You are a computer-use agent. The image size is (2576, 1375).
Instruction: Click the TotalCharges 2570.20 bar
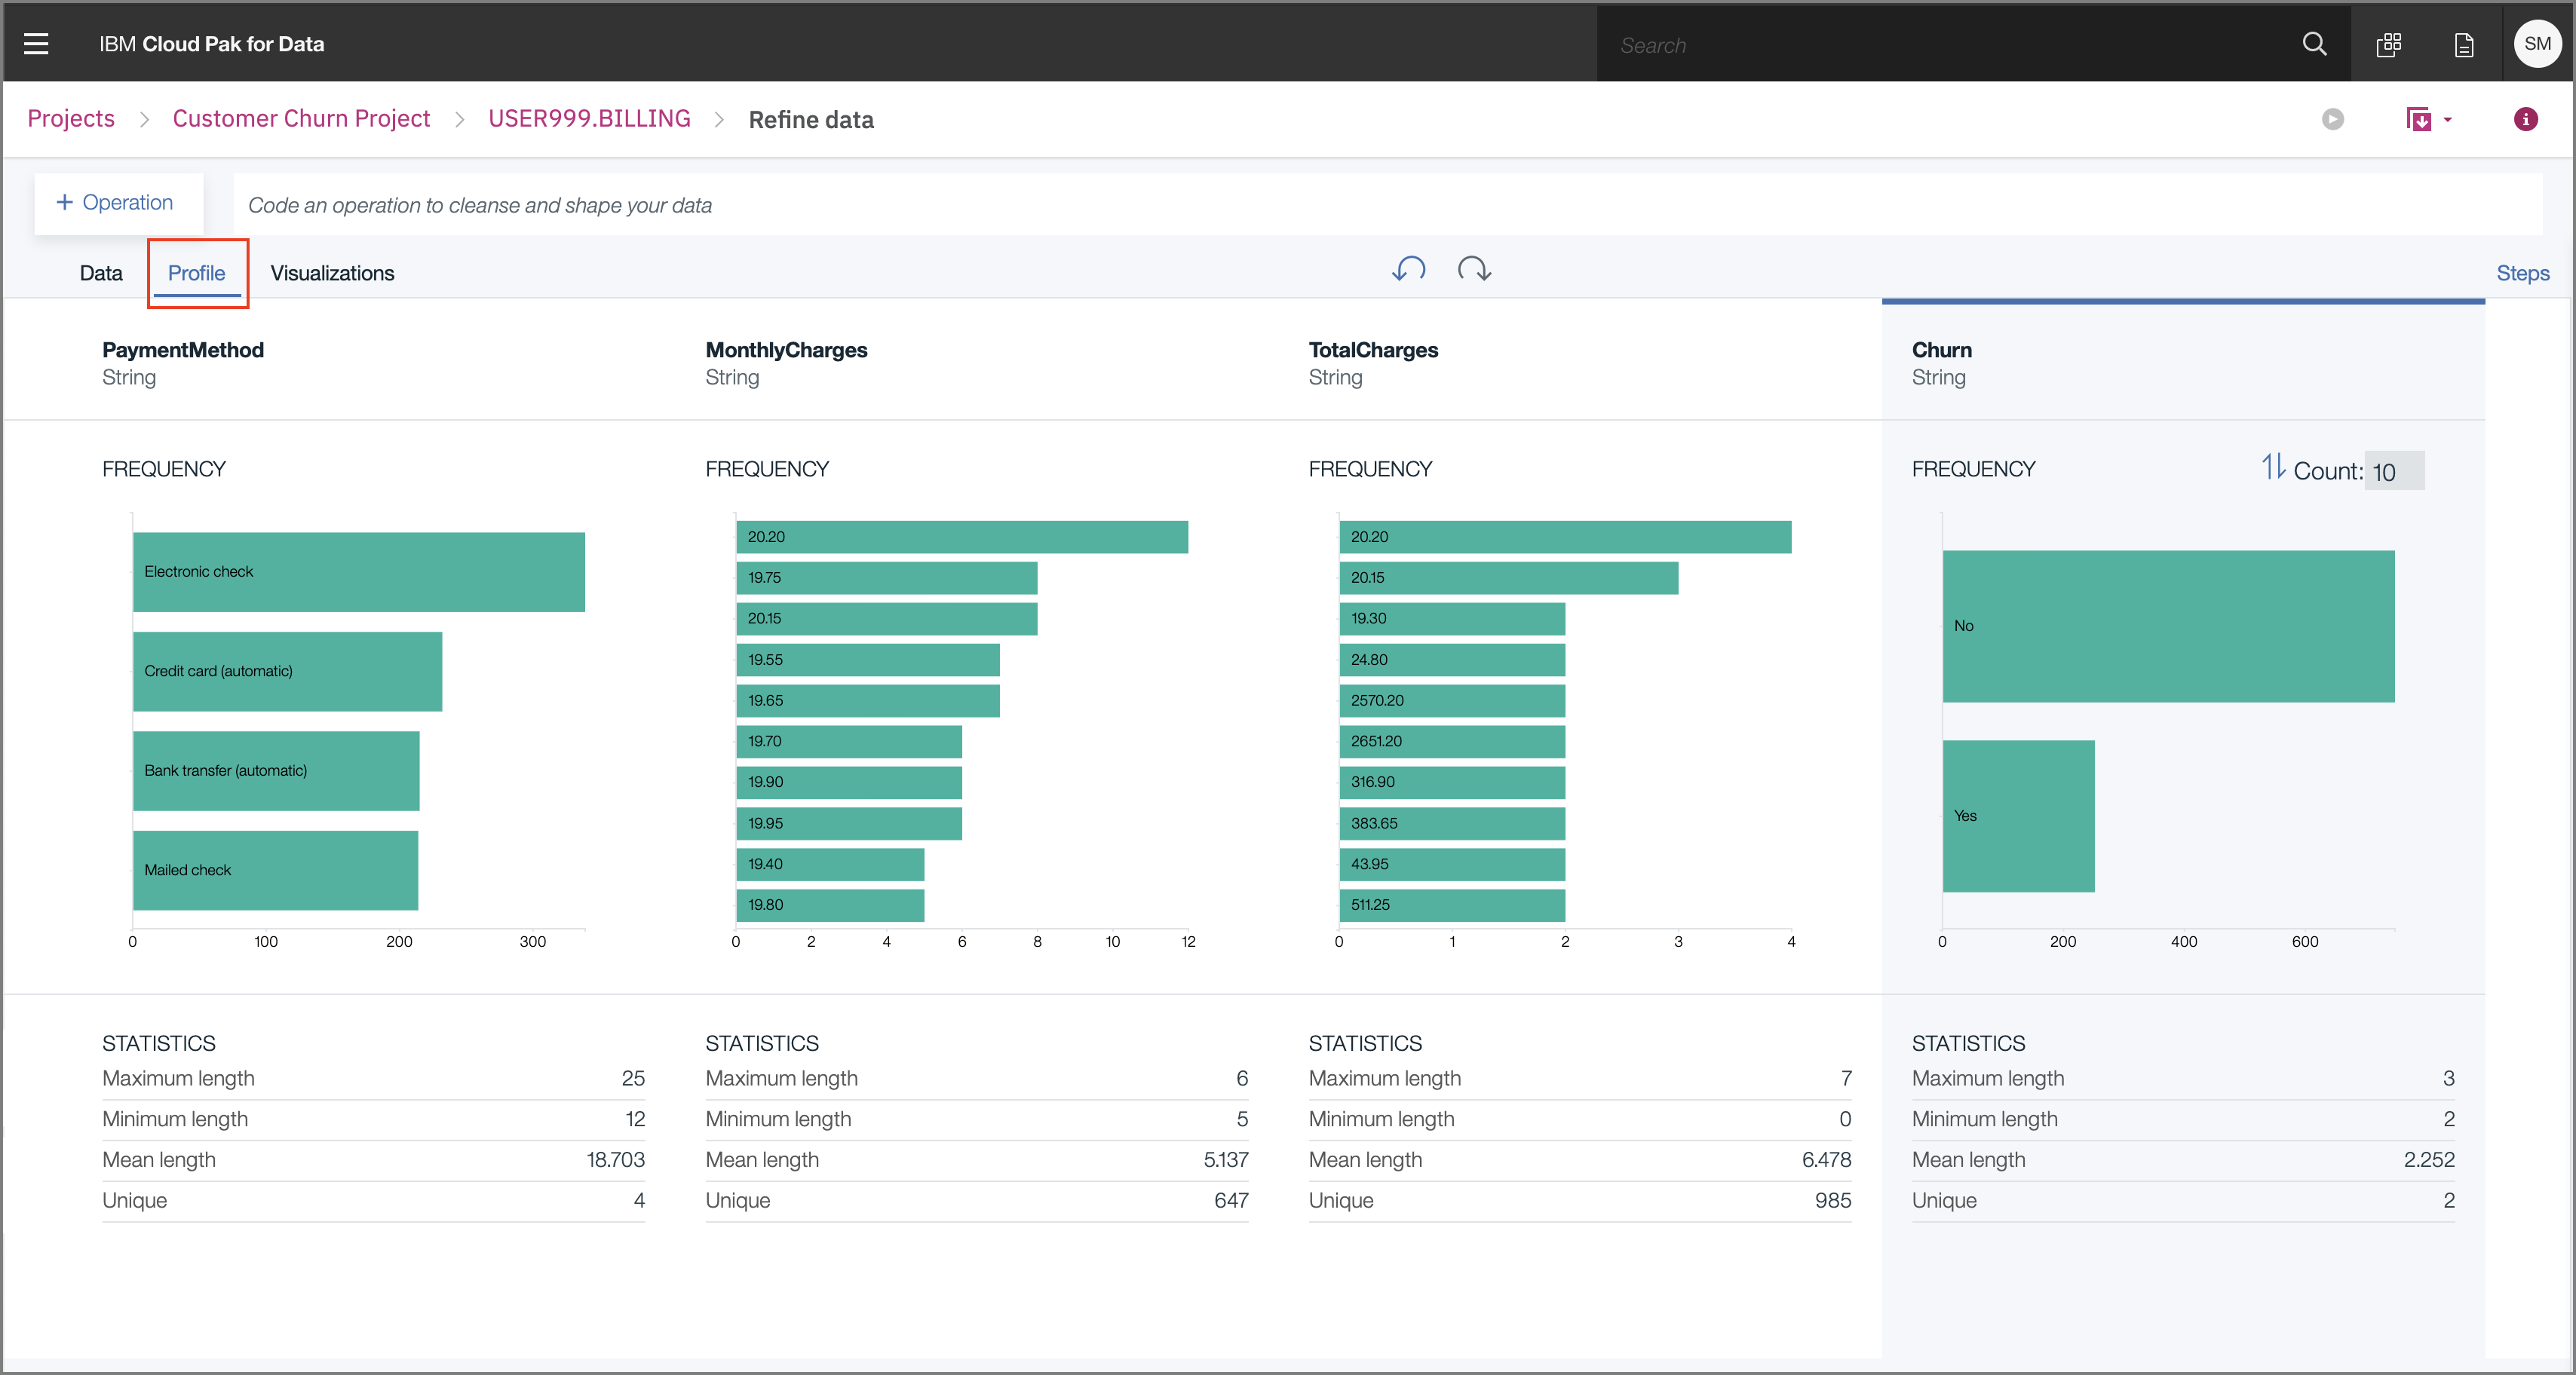1452,701
